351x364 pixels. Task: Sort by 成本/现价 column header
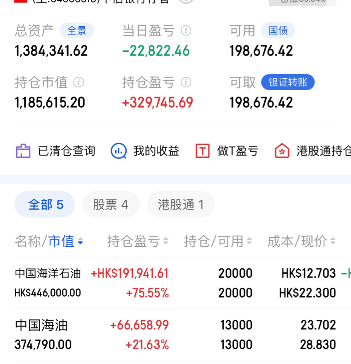click(x=302, y=241)
